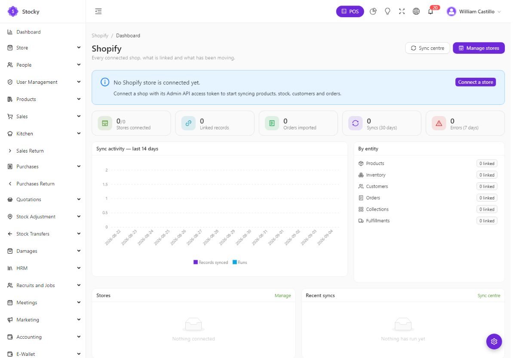Expand the HRM menu chevron
The width and height of the screenshot is (516, 358).
(x=79, y=268)
